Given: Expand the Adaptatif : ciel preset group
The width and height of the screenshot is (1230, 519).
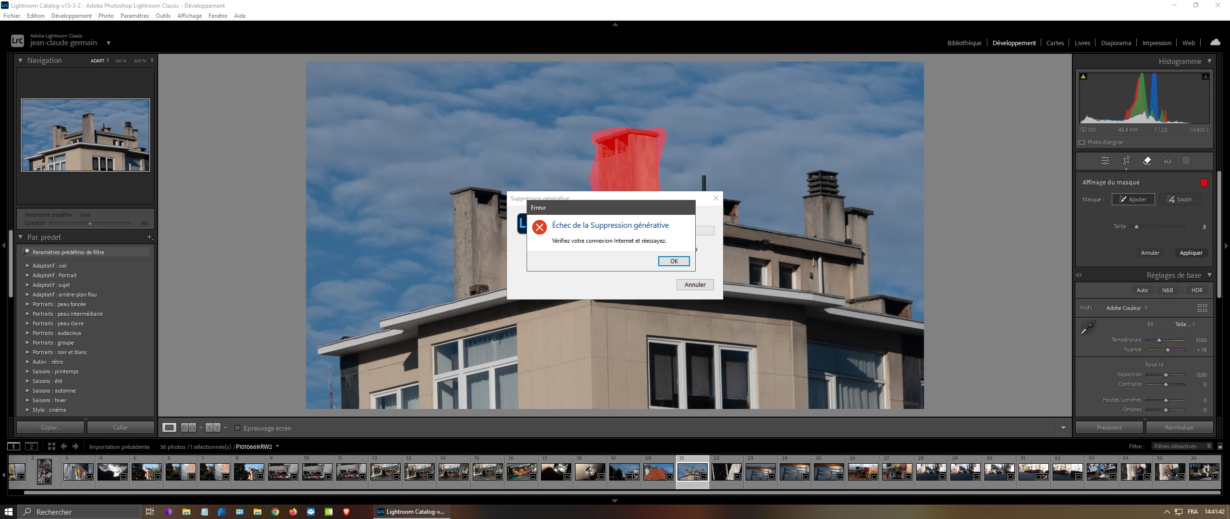Looking at the screenshot, I should pos(27,266).
